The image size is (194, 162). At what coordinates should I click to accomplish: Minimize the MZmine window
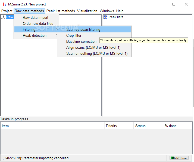point(162,4)
